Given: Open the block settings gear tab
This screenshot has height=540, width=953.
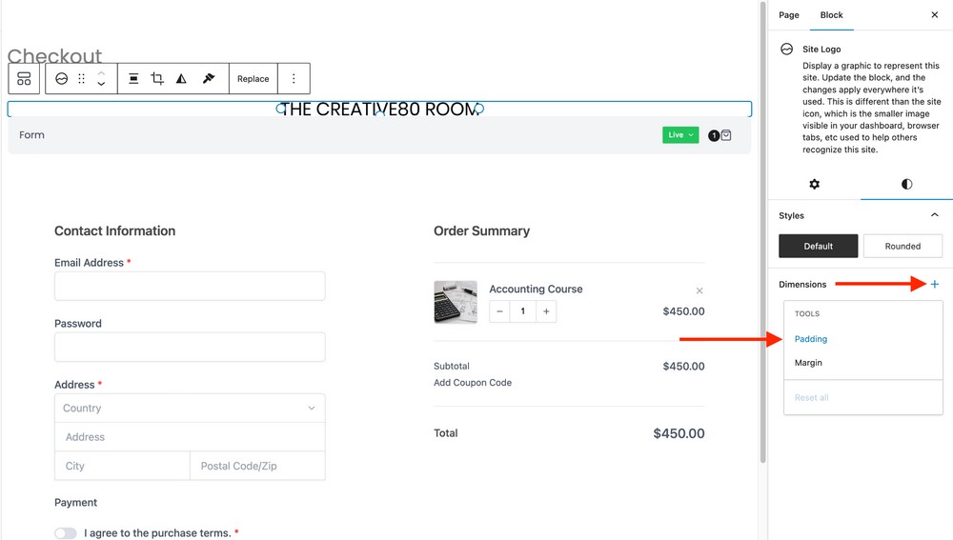Looking at the screenshot, I should click(814, 184).
